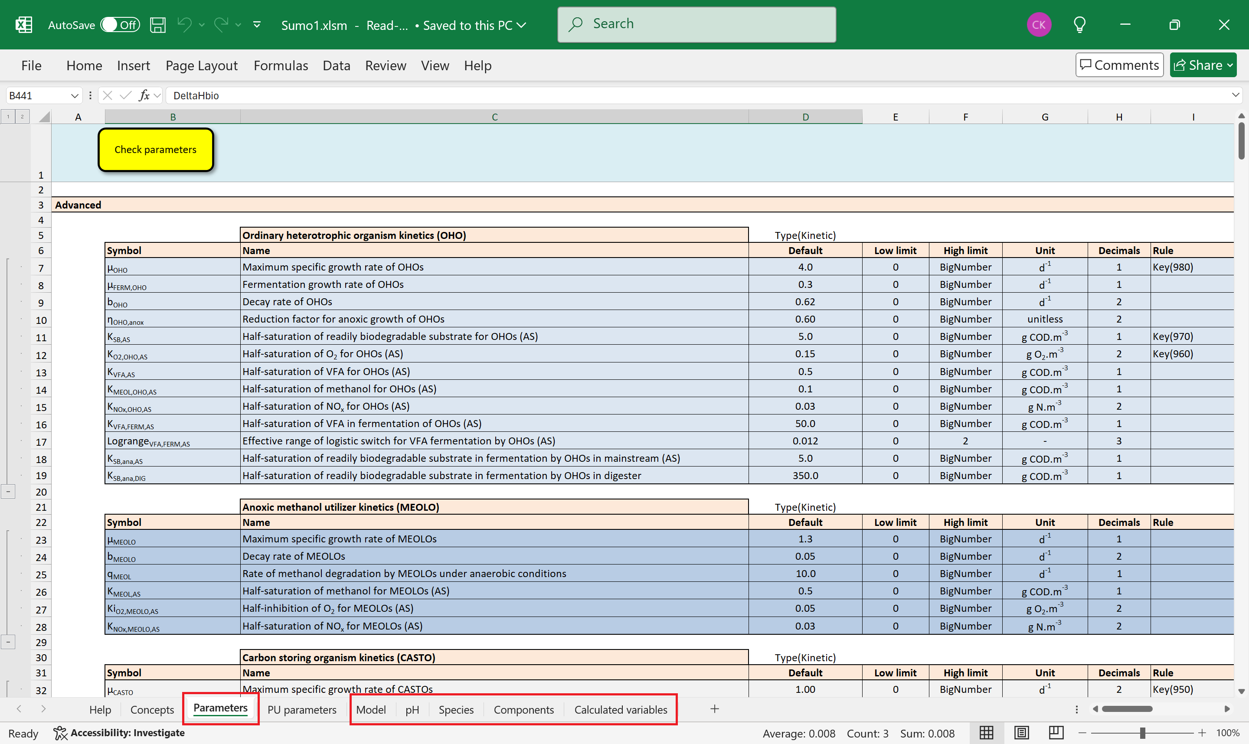Switch to Page Break Preview icon

pyautogui.click(x=1056, y=733)
